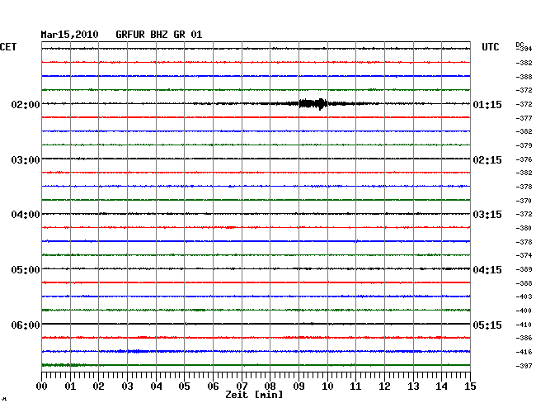Viewport: 536px width, 408px height.
Task: Click the 03:00 CET time label
Action: point(26,160)
